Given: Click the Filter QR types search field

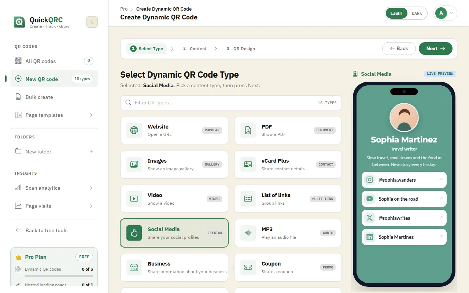Looking at the screenshot, I should click(231, 103).
